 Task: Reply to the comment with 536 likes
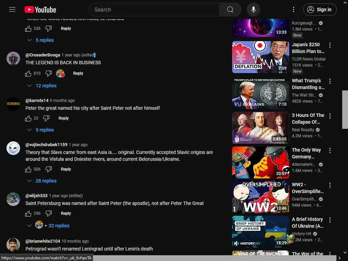[66, 29]
